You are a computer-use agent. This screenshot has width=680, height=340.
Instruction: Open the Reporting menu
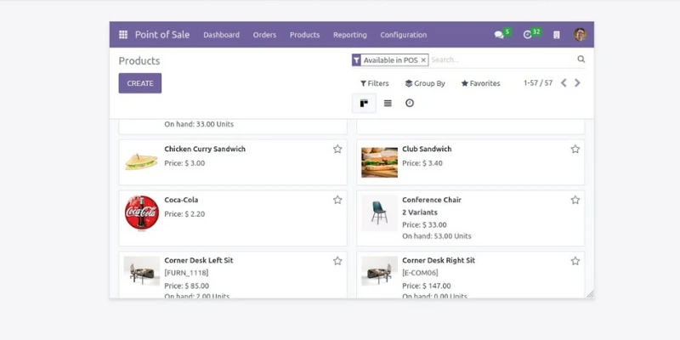tap(350, 35)
